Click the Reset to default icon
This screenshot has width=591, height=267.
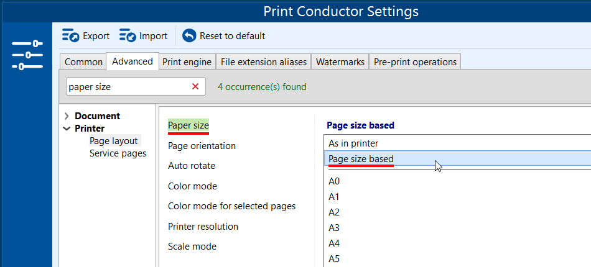click(x=189, y=36)
